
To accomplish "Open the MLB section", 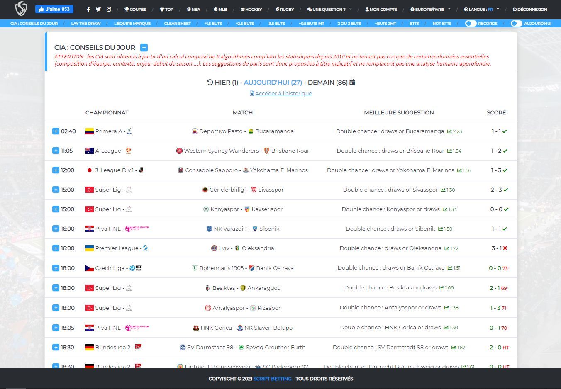I will tap(220, 9).
